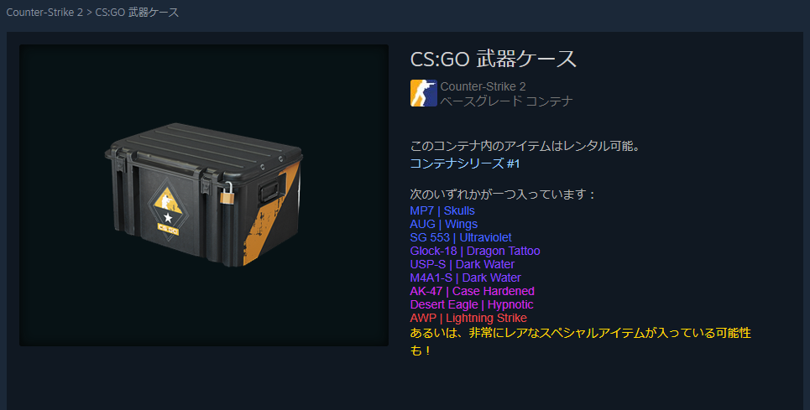
Task: Select the ベースグレード コンテナ item type text
Action: [x=506, y=101]
